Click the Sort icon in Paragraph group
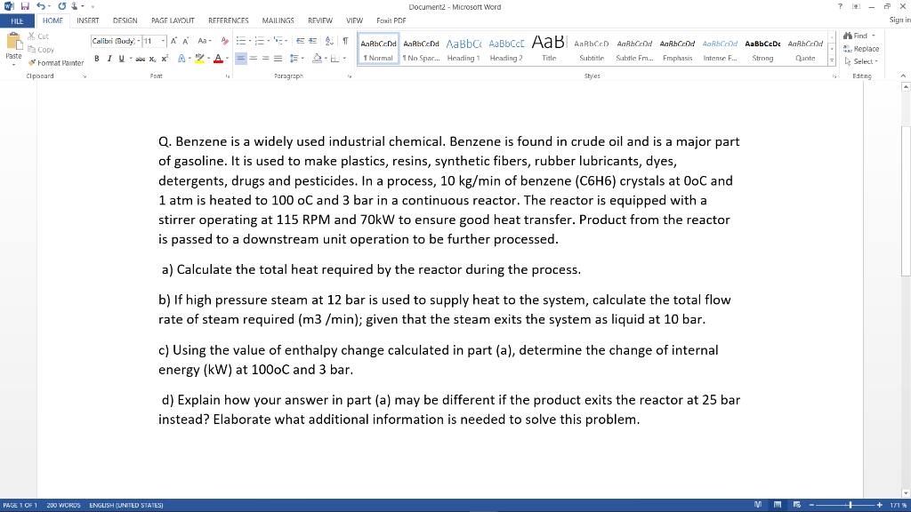 click(329, 41)
